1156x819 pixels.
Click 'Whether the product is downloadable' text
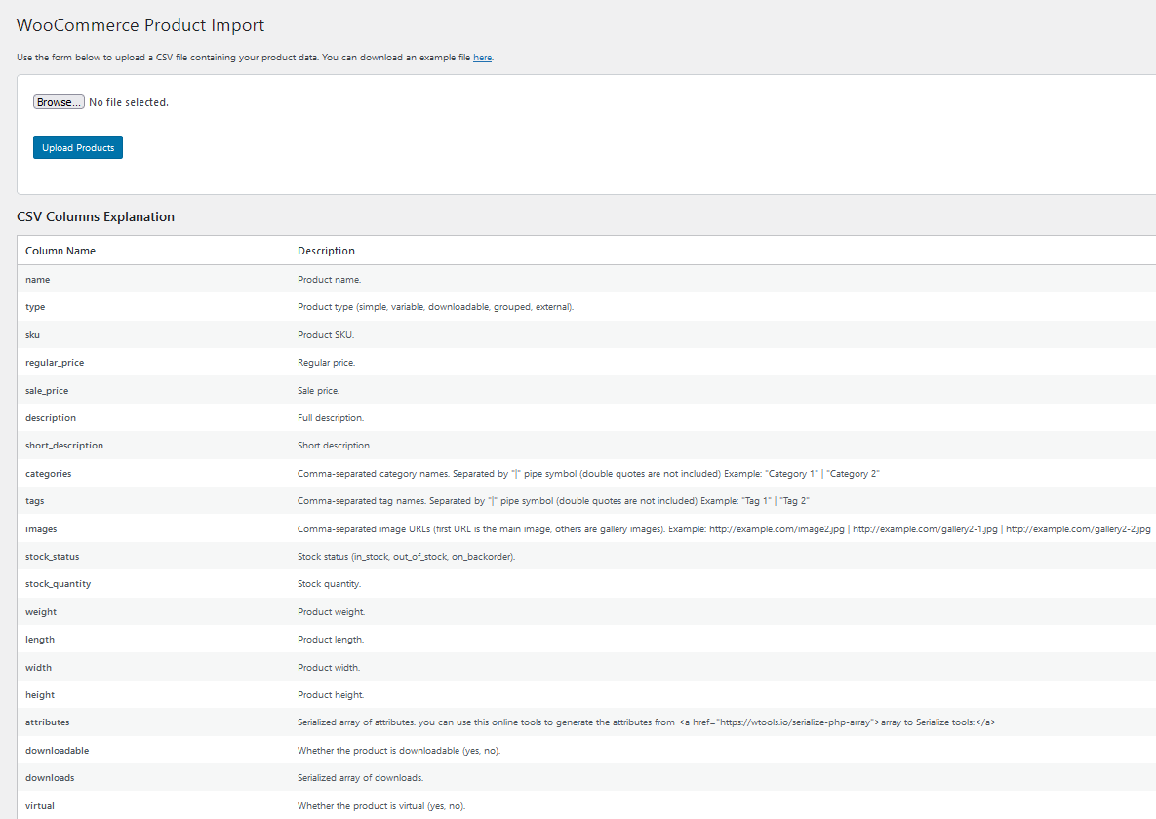coord(399,751)
